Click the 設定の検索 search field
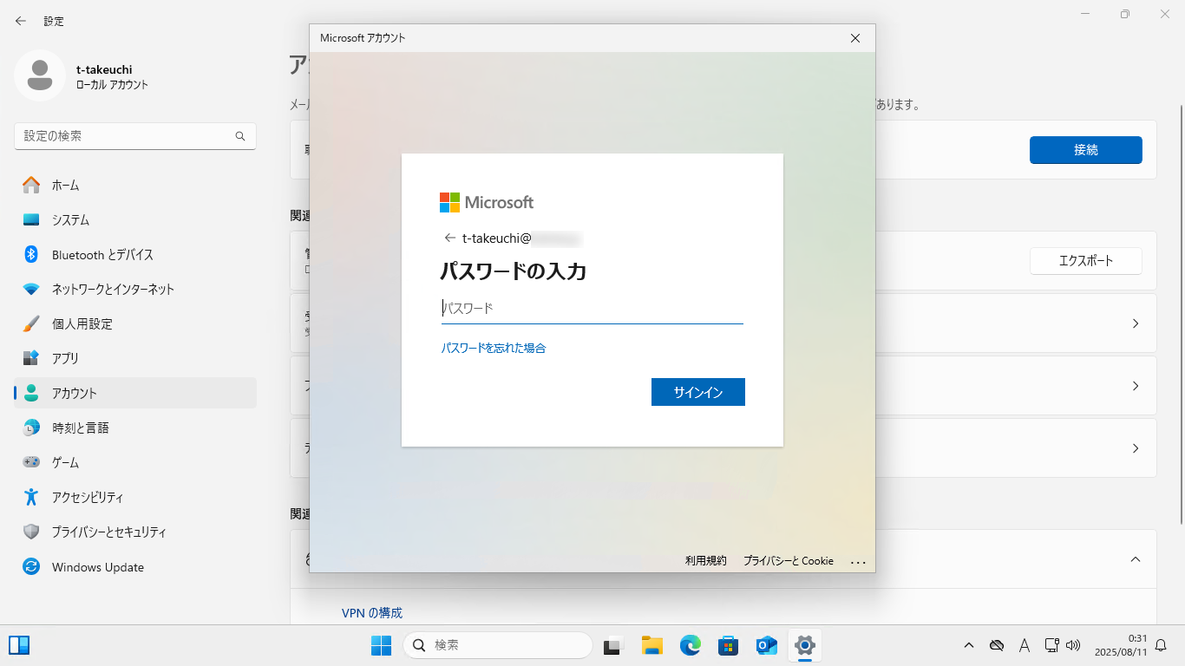 click(135, 136)
